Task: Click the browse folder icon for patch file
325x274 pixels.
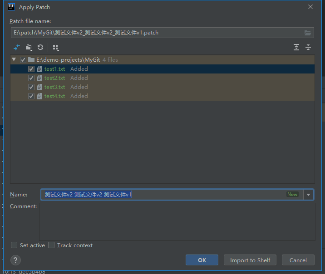Action: [308, 33]
